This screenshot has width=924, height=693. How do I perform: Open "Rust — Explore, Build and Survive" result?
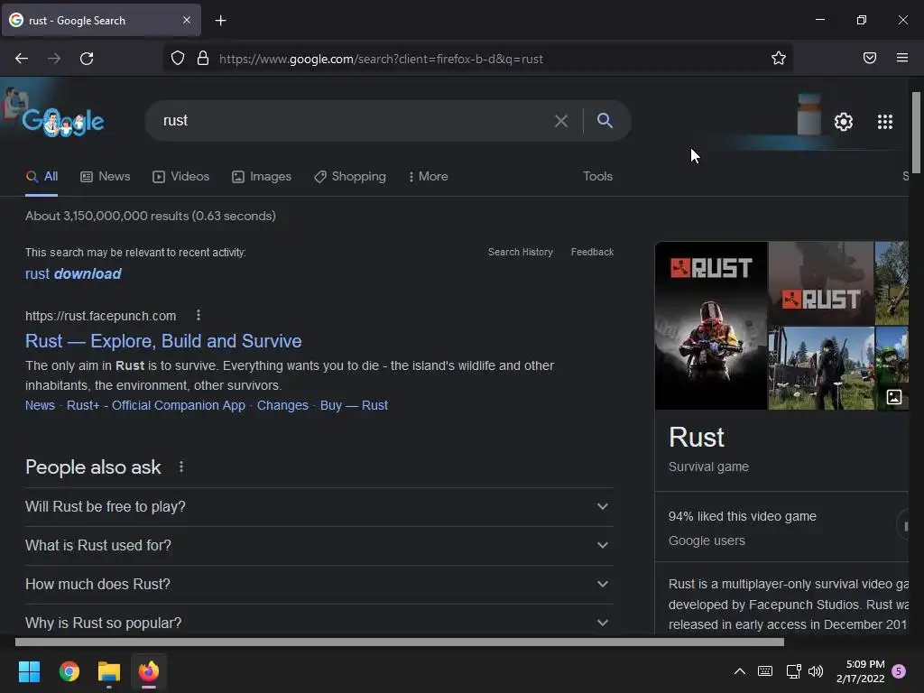point(163,341)
